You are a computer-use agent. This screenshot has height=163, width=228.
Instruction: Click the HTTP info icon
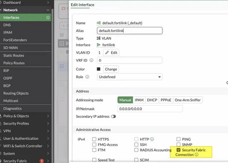tap(152, 139)
